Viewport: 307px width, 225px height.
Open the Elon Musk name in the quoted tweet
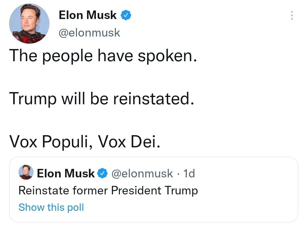coord(66,173)
